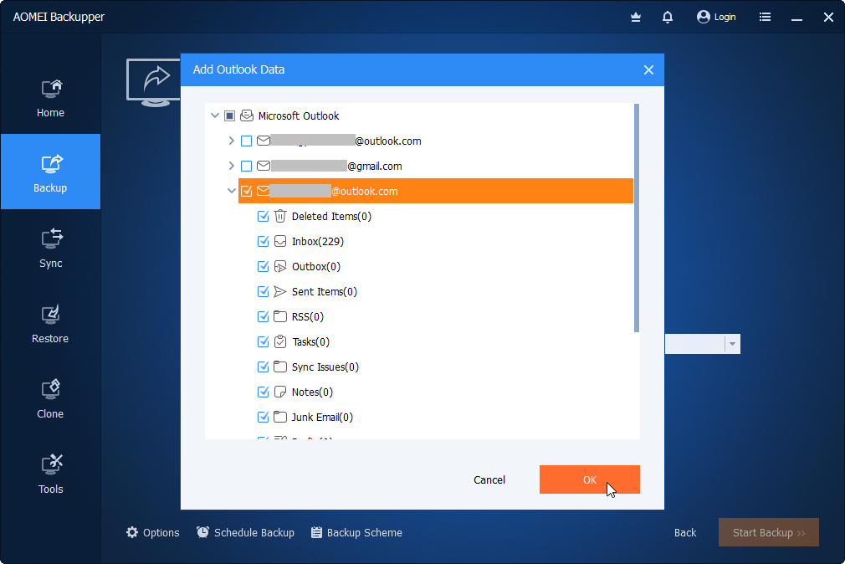This screenshot has height=564, width=845.
Task: Expand the first @outlook.com account
Action: [x=231, y=141]
